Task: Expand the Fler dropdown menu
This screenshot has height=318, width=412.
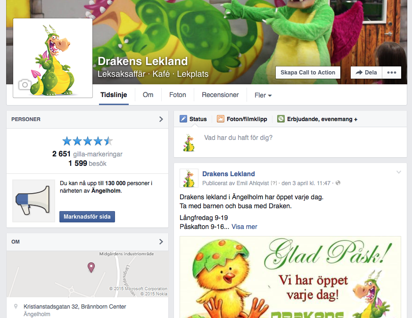Action: pyautogui.click(x=263, y=95)
